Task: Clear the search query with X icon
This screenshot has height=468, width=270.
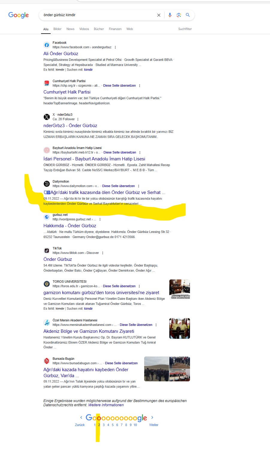Action: (159, 15)
